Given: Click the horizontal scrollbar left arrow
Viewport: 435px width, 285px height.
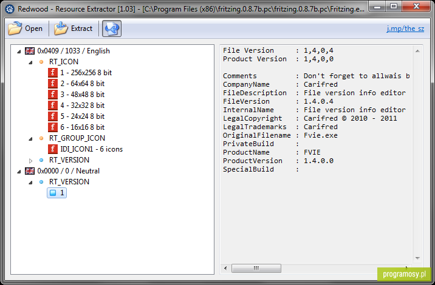Looking at the screenshot, I should [x=225, y=268].
